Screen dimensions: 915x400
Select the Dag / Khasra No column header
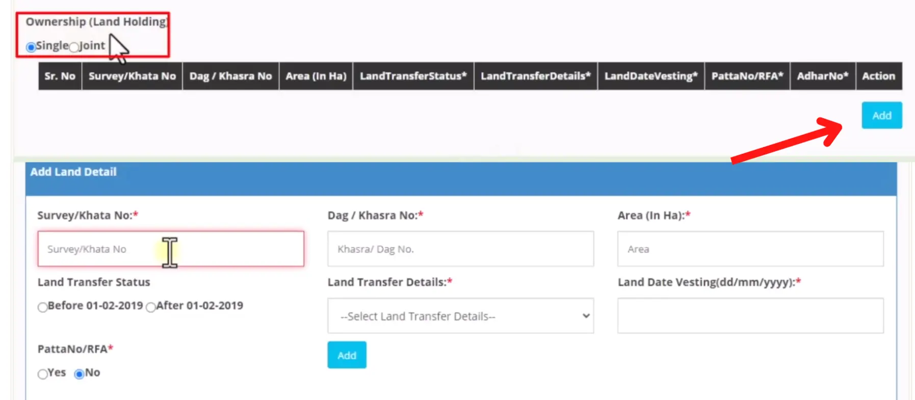click(230, 76)
